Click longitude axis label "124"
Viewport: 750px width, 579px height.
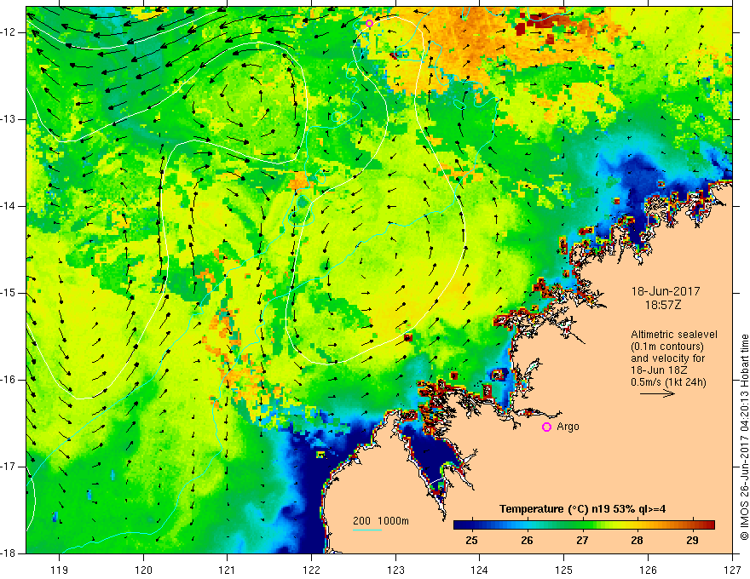coord(480,570)
